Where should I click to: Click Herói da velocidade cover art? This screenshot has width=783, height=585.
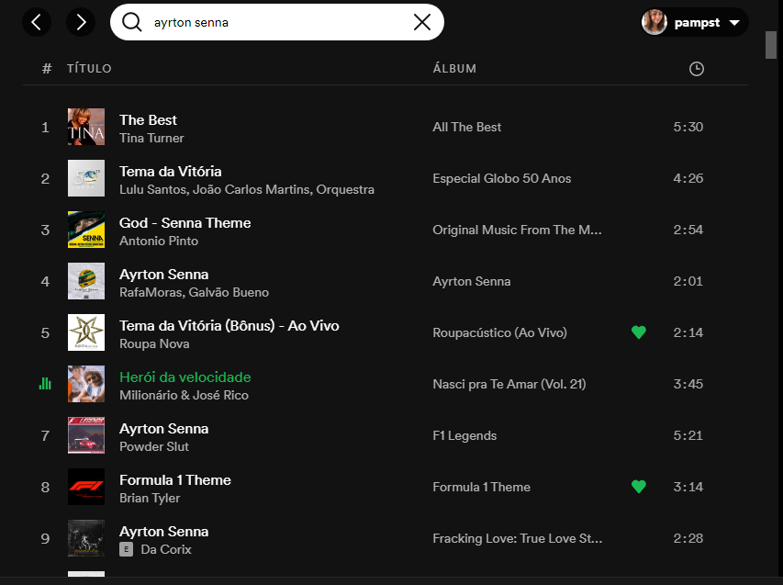coord(86,384)
